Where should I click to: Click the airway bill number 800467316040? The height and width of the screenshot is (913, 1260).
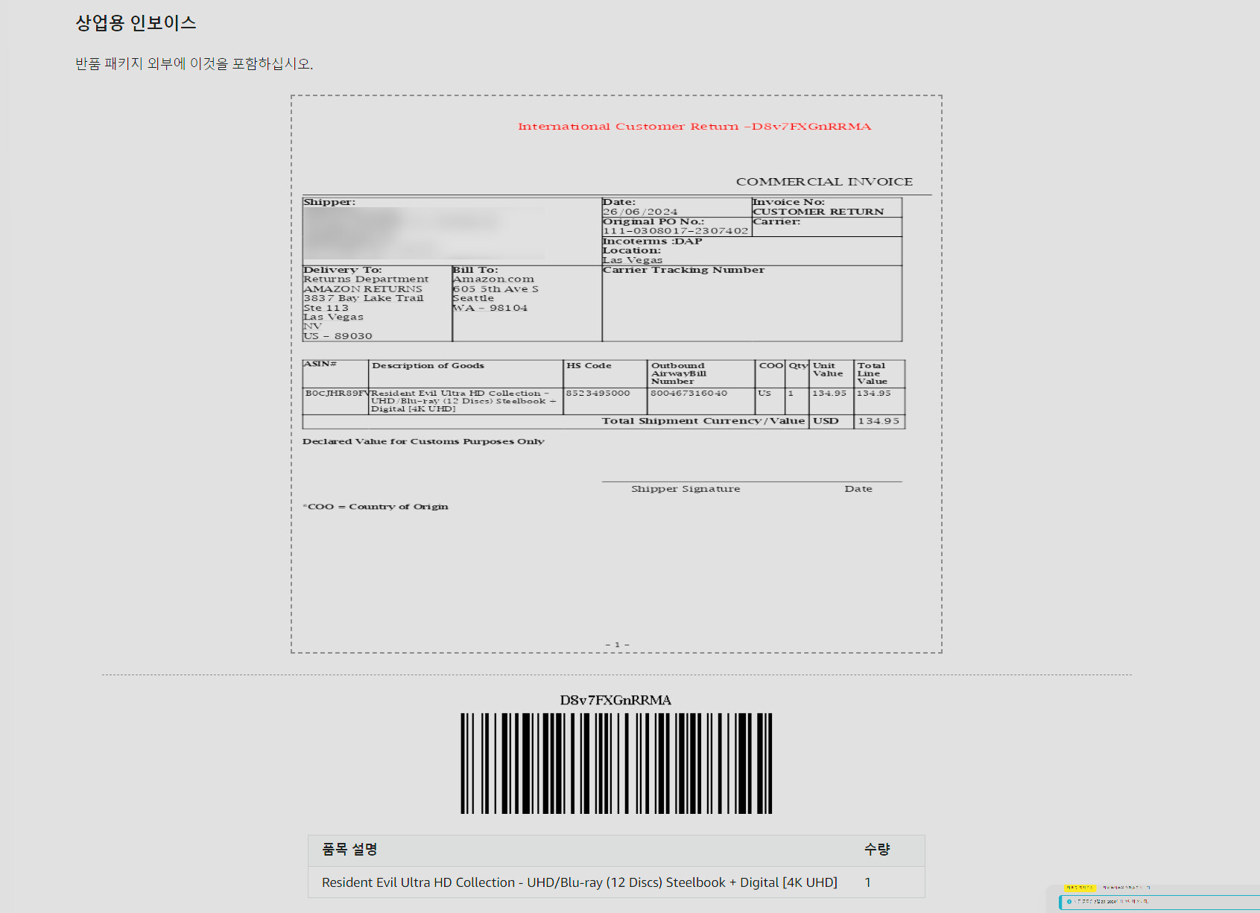688,393
